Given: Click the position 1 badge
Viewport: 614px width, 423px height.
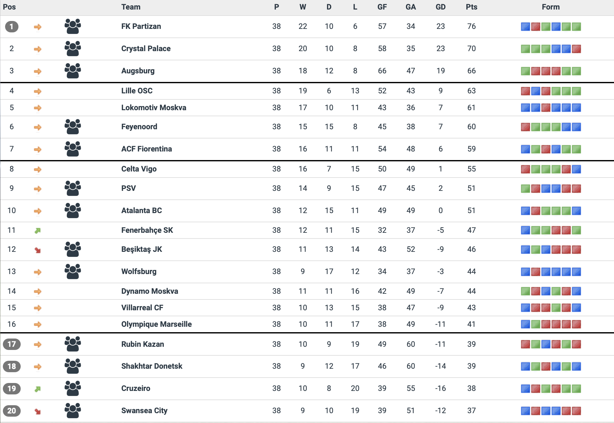Looking at the screenshot, I should [11, 27].
